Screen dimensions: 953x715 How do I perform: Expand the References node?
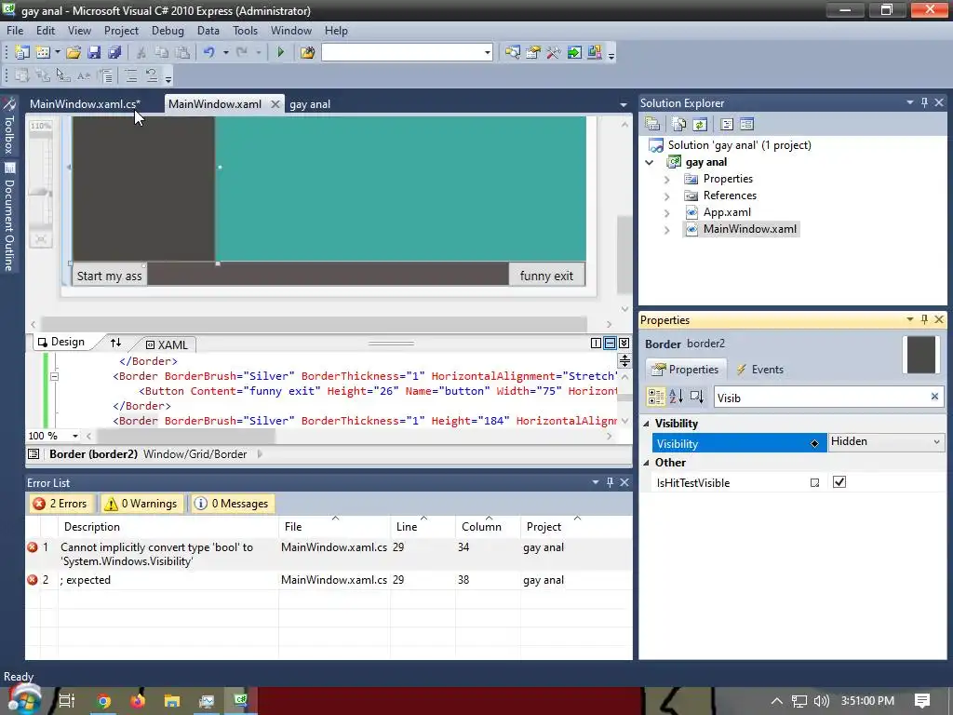point(666,196)
